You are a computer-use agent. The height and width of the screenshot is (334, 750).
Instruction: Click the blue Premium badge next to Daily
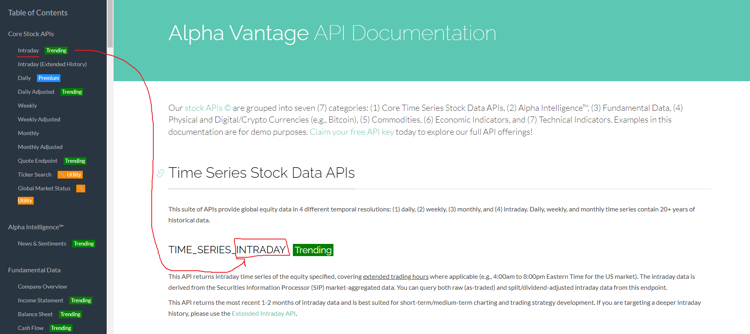(48, 78)
